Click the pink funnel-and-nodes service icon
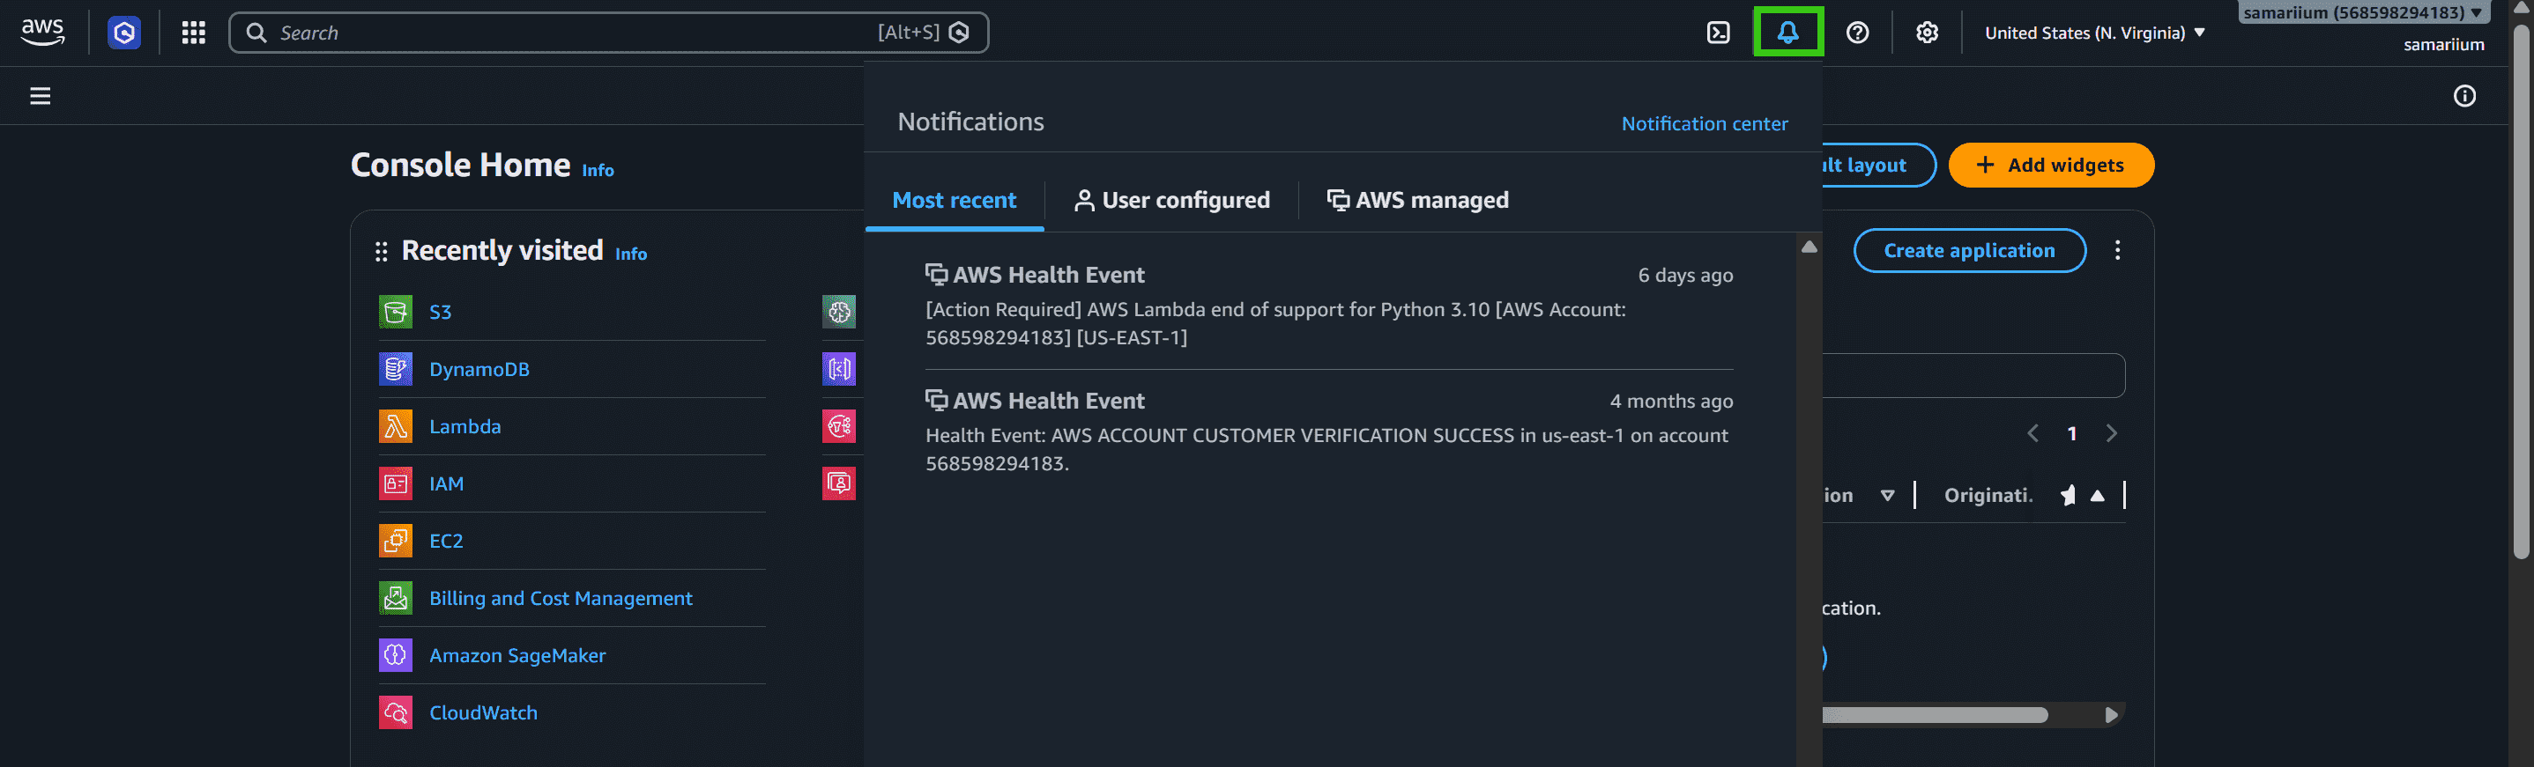 pyautogui.click(x=839, y=426)
